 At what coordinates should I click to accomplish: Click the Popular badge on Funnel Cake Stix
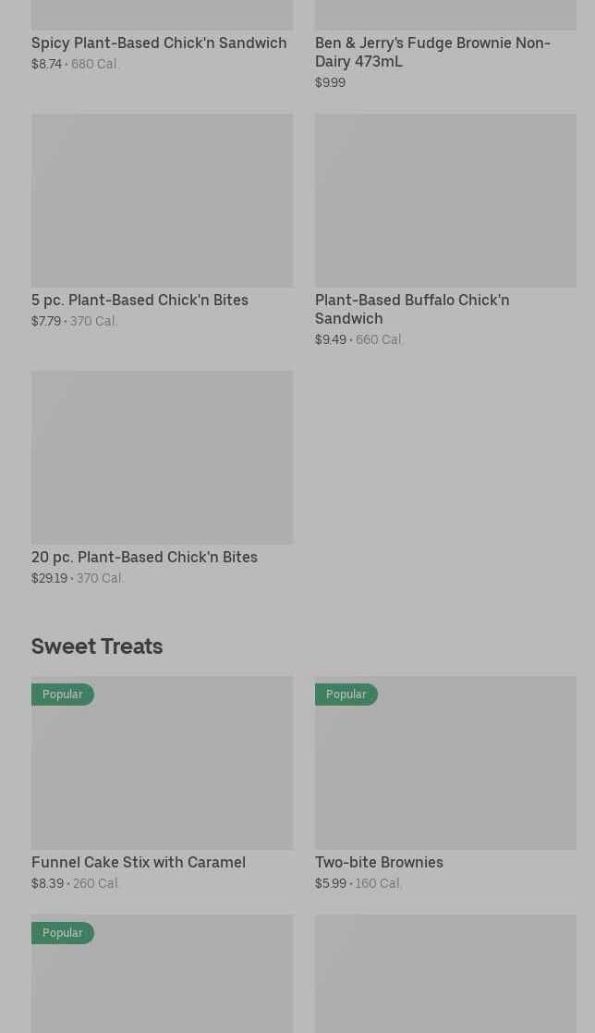click(x=63, y=695)
